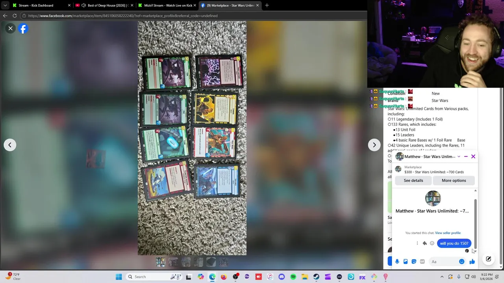Image resolution: width=504 pixels, height=283 pixels.
Task: Close the Mizkif Stream tab
Action: (195, 6)
